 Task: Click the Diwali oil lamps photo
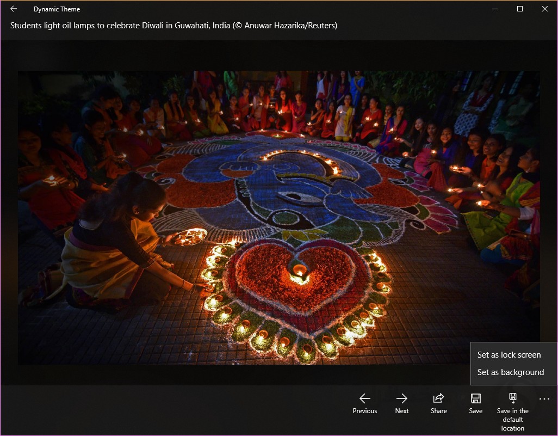[x=278, y=218]
